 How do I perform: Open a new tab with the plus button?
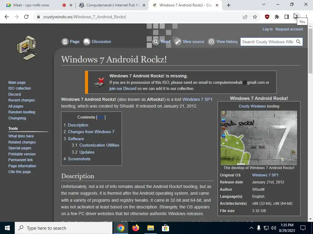(x=229, y=5)
